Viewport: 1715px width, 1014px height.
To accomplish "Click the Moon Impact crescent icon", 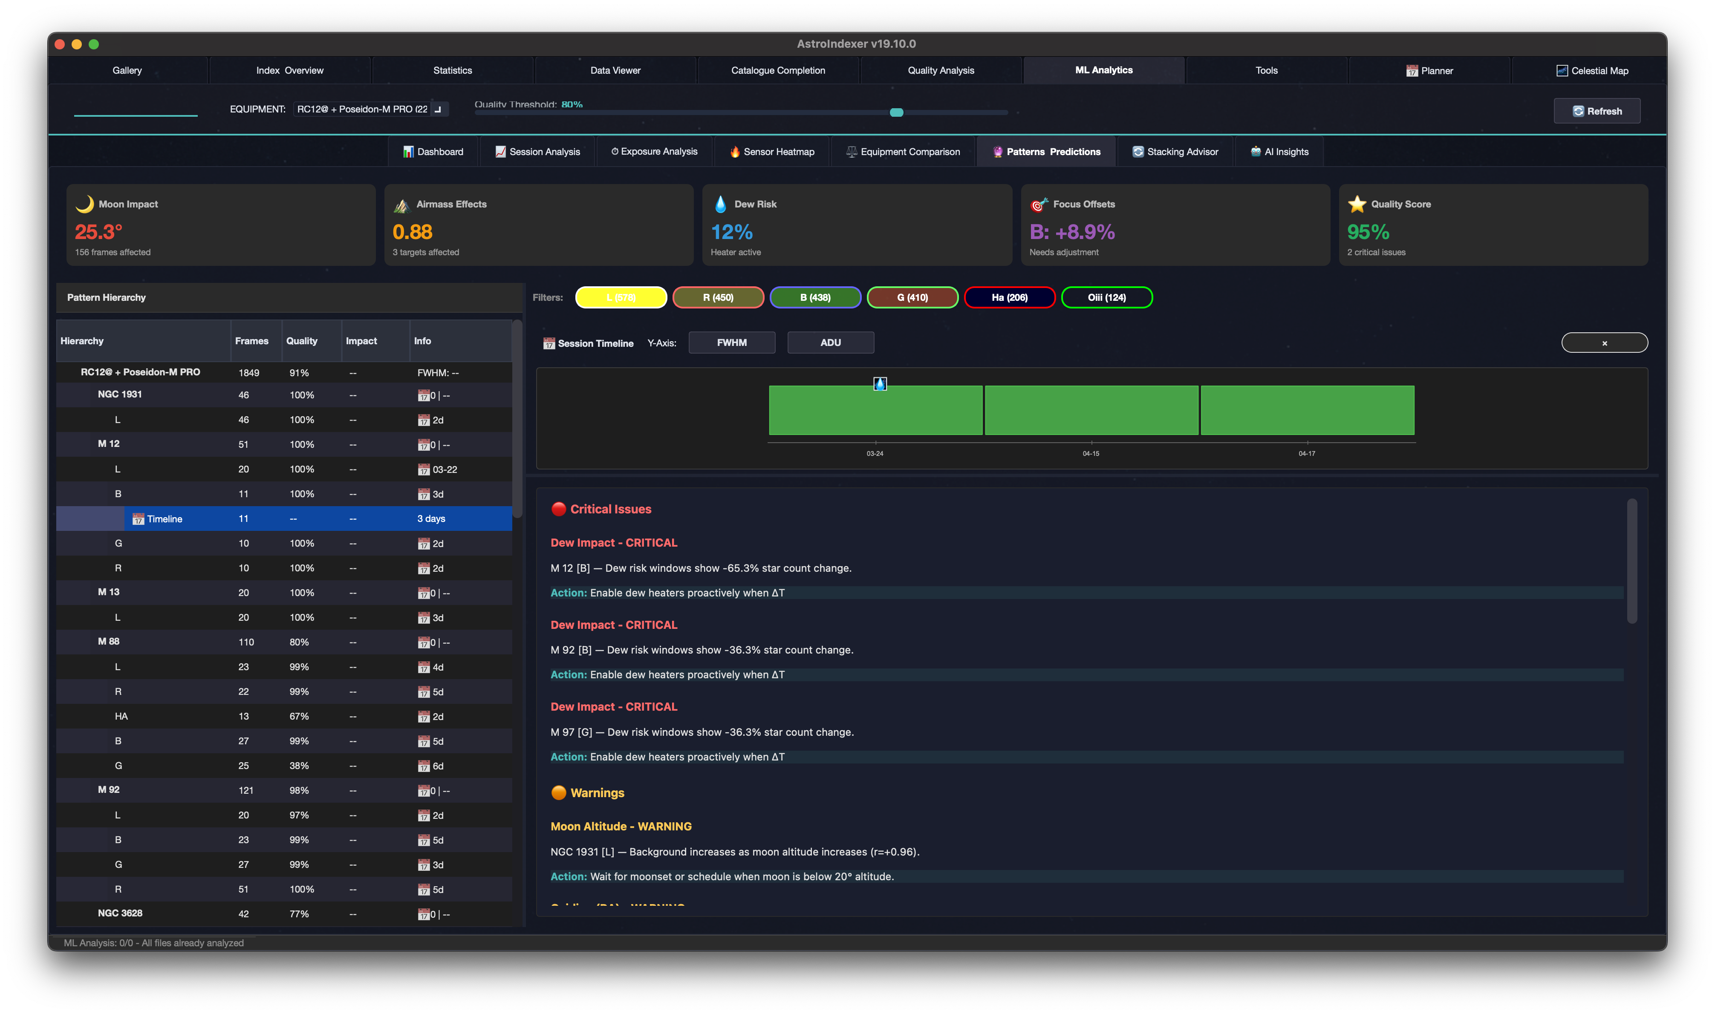I will tap(85, 204).
